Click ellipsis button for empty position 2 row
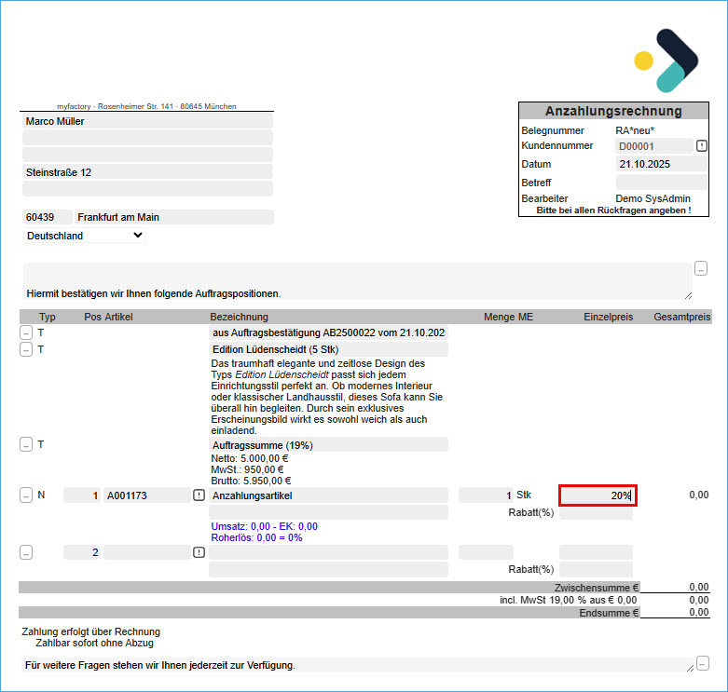 point(26,552)
